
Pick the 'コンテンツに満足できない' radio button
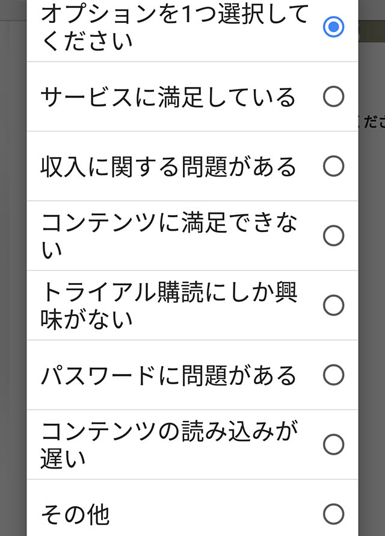tap(333, 235)
